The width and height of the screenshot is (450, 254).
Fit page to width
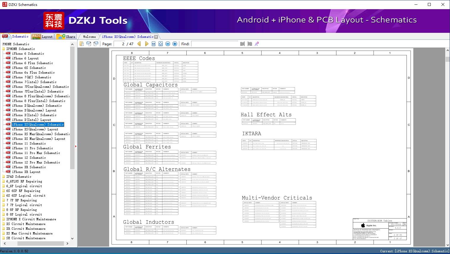154,44
